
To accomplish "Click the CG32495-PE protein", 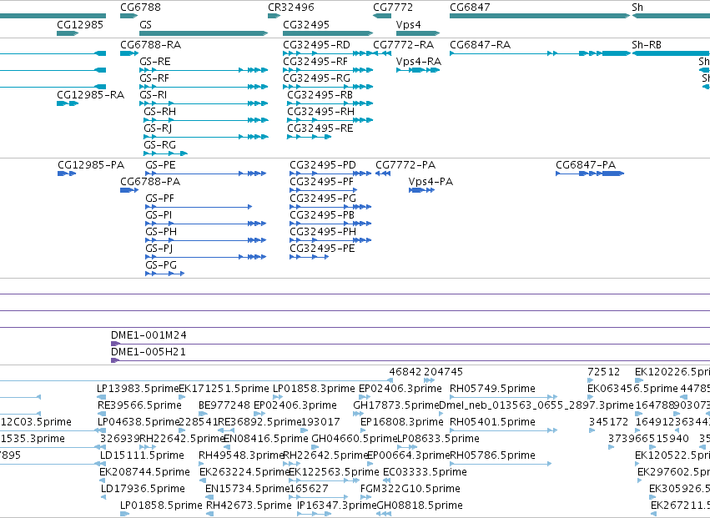I will [x=310, y=257].
